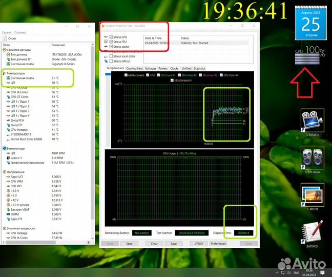
Task: Select the ЦП 1880 RPM fan row
Action: coord(46,153)
